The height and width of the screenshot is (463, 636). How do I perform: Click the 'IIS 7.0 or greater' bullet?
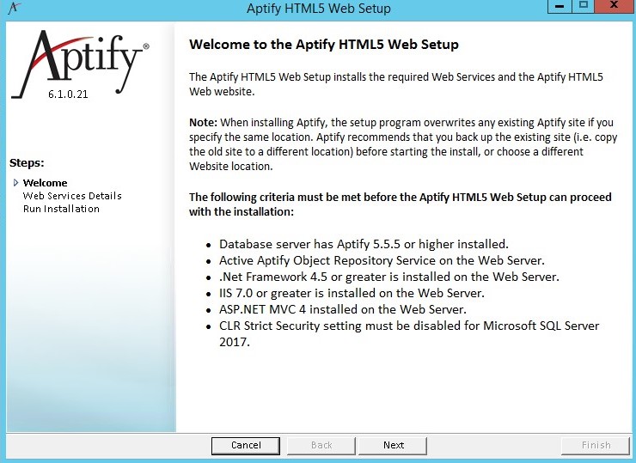(x=352, y=293)
